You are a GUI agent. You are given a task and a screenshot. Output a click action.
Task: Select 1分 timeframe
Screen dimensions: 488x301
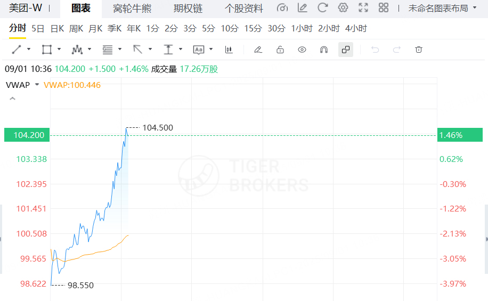pyautogui.click(x=153, y=29)
